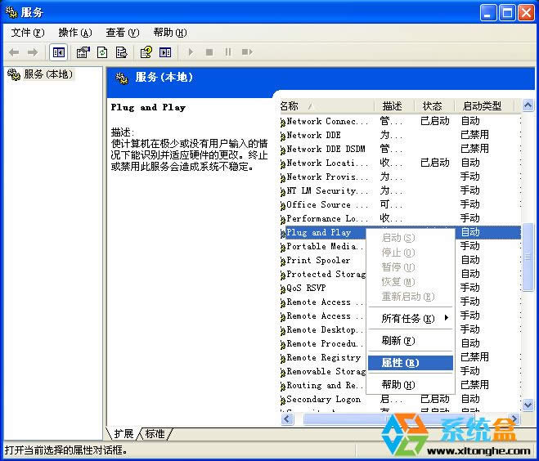Click 帮助(H) in the context menu
The width and height of the screenshot is (539, 461).
[398, 384]
